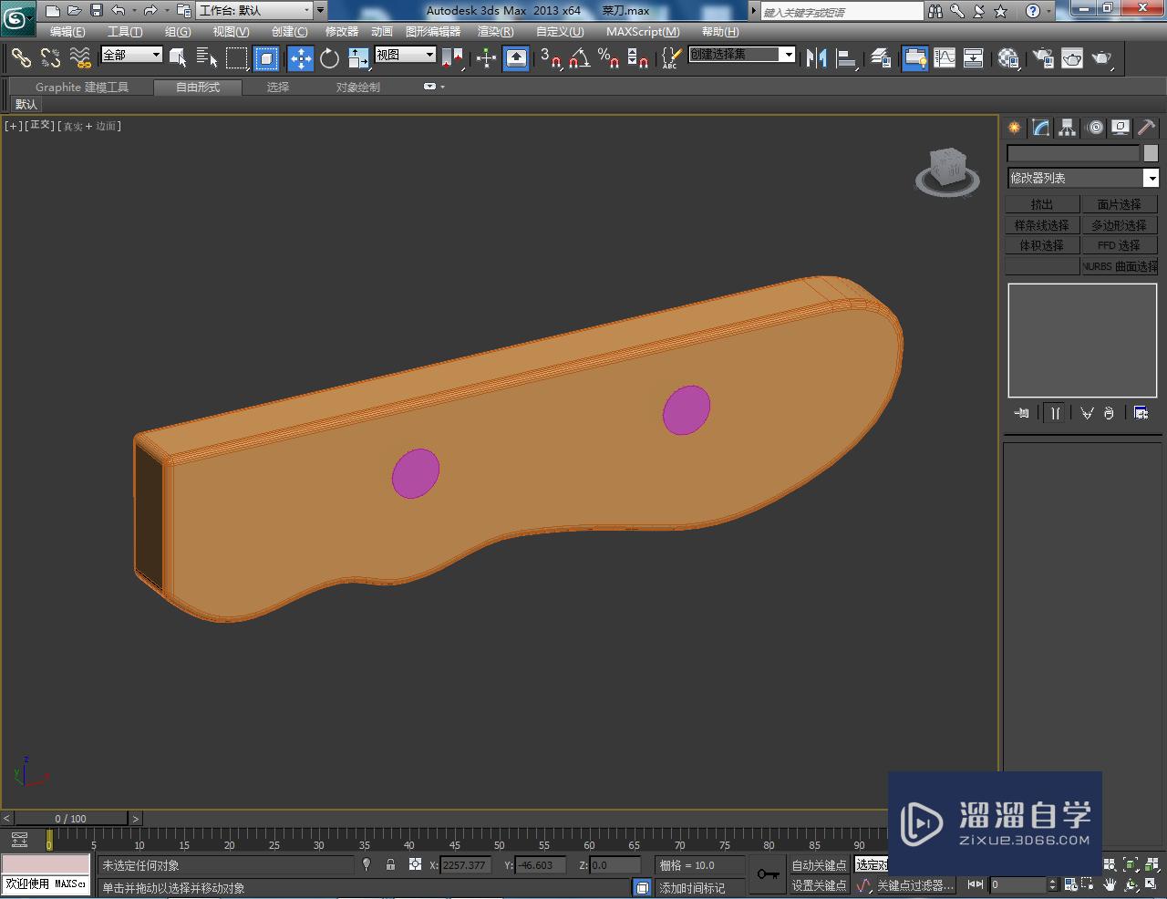Toggle Window/Crossing selection mode
Image resolution: width=1167 pixels, height=899 pixels.
(266, 58)
